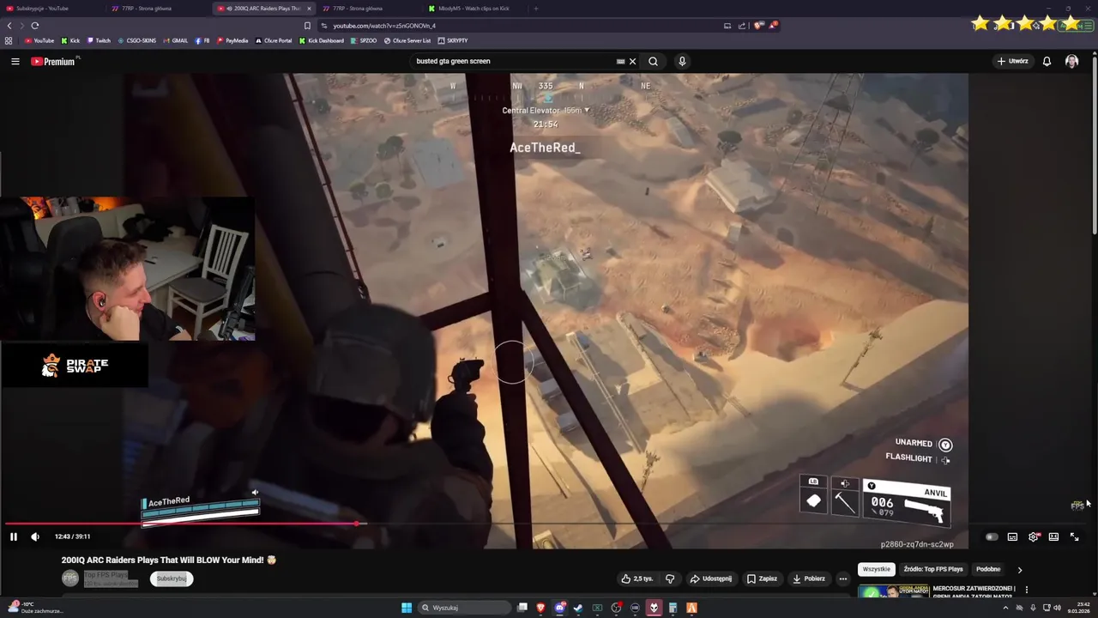Select the Podobne filter chip
The image size is (1098, 618).
coord(988,569)
